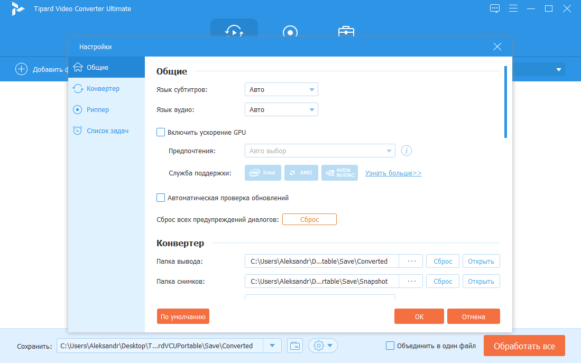Image resolution: width=581 pixels, height=363 pixels.
Task: Toggle Автоматическая проверка обновлений checkbox
Action: coord(161,198)
